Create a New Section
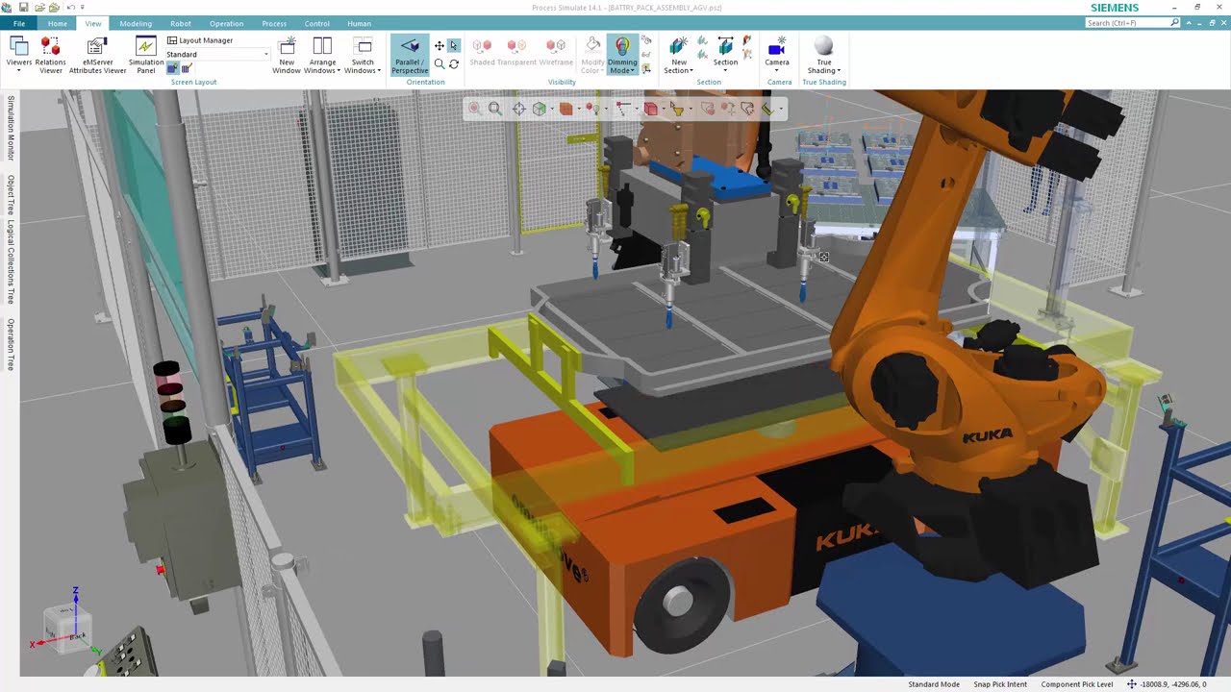The height and width of the screenshot is (692, 1231). pos(679,56)
